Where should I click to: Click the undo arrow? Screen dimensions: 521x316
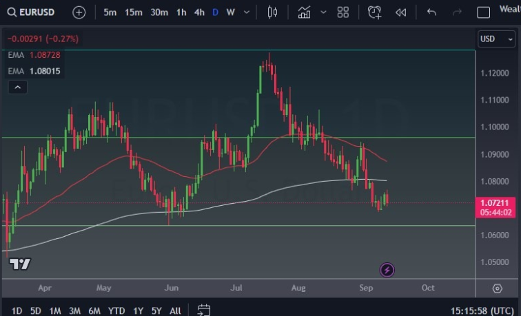tap(431, 12)
